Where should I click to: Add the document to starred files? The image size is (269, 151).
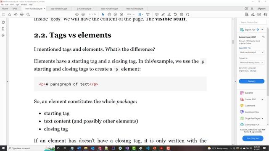10,15
